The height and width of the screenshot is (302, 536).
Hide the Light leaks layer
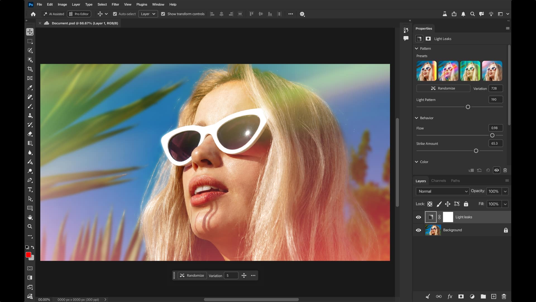418,217
